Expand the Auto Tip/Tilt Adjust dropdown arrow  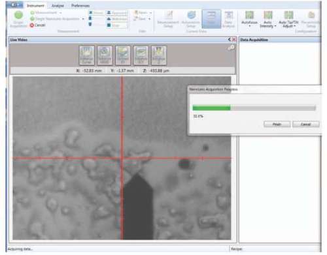(295, 26)
